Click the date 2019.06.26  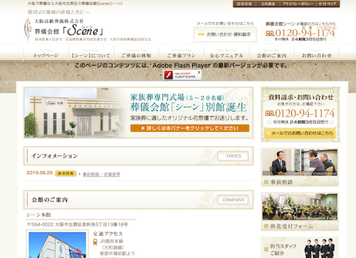point(39,172)
